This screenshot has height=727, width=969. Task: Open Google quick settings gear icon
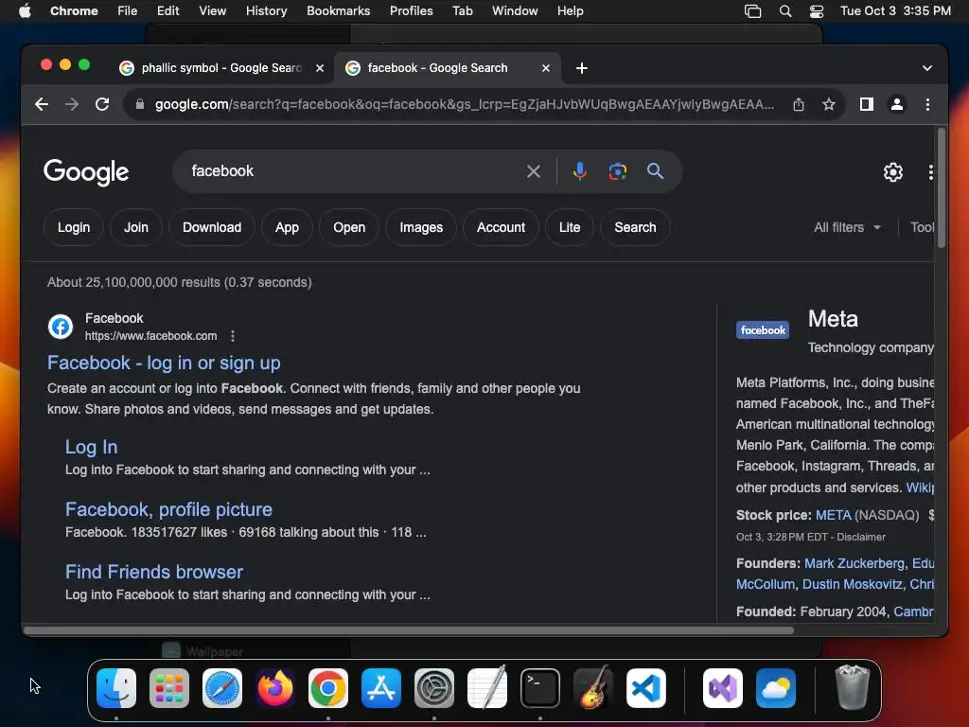[x=892, y=172]
